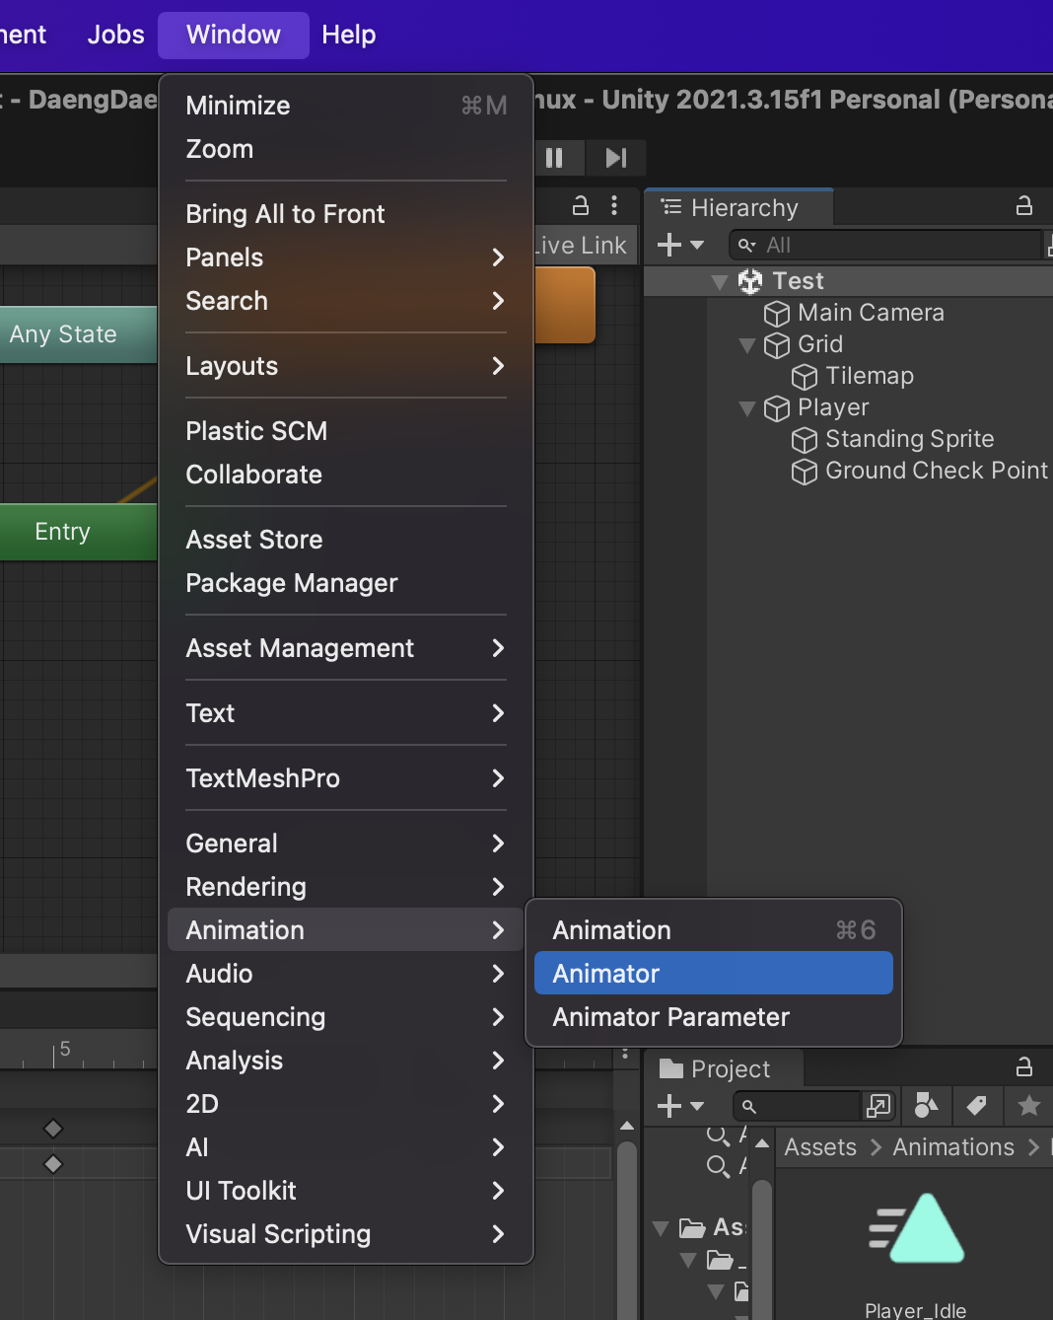Click the animation timeline scroll up arrow
The width and height of the screenshot is (1053, 1320).
[x=627, y=1126]
